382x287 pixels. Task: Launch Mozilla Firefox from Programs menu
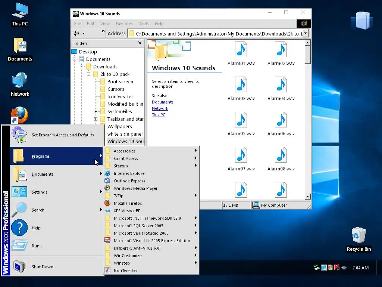pyautogui.click(x=151, y=203)
